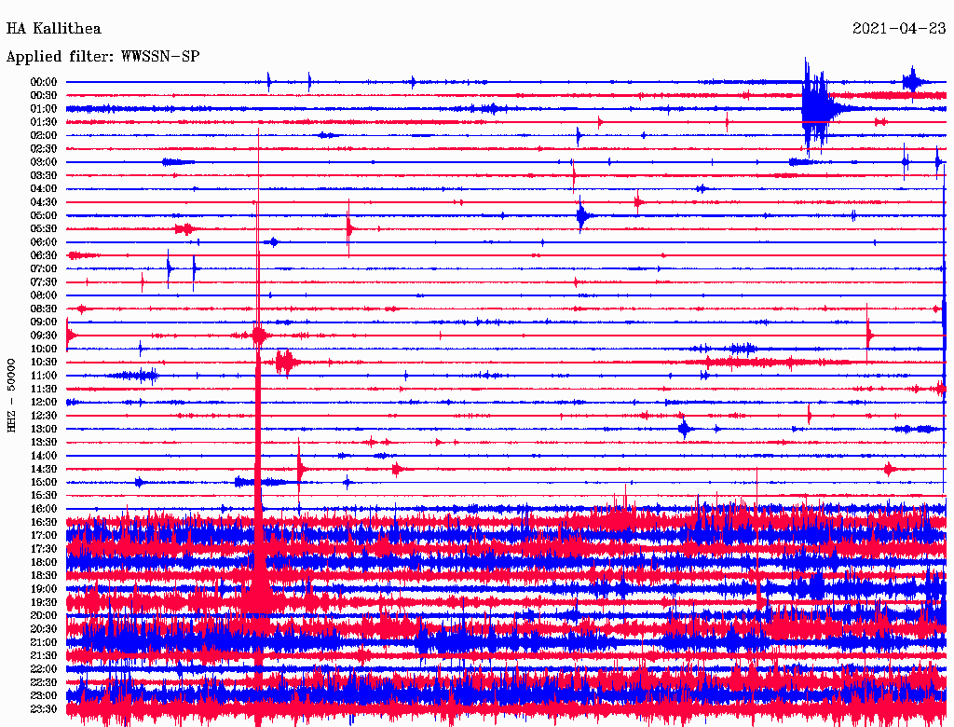This screenshot has height=727, width=954.
Task: Select the 09:30 time label
Action: [44, 336]
